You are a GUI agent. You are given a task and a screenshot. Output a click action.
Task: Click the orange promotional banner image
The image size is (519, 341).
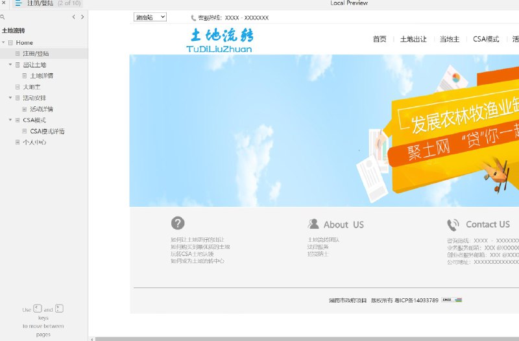(324, 131)
